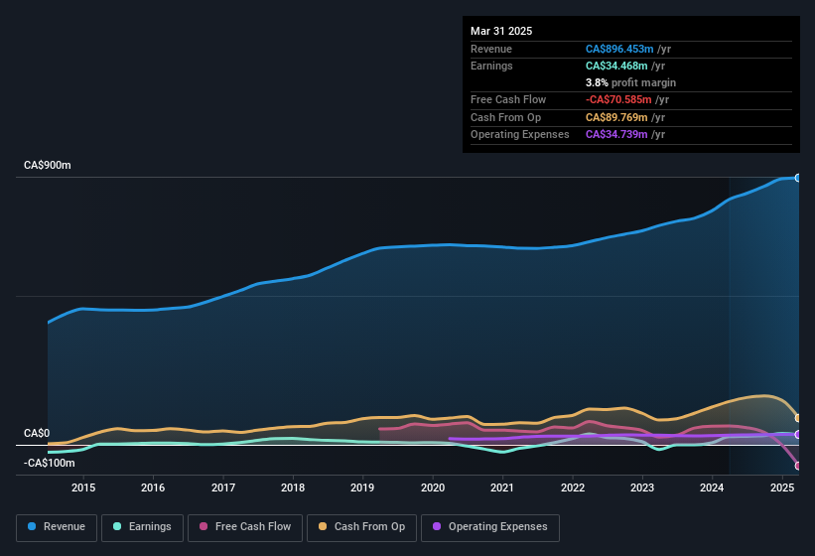The height and width of the screenshot is (556, 815).
Task: Click the 3.8% profit margin text
Action: (630, 82)
